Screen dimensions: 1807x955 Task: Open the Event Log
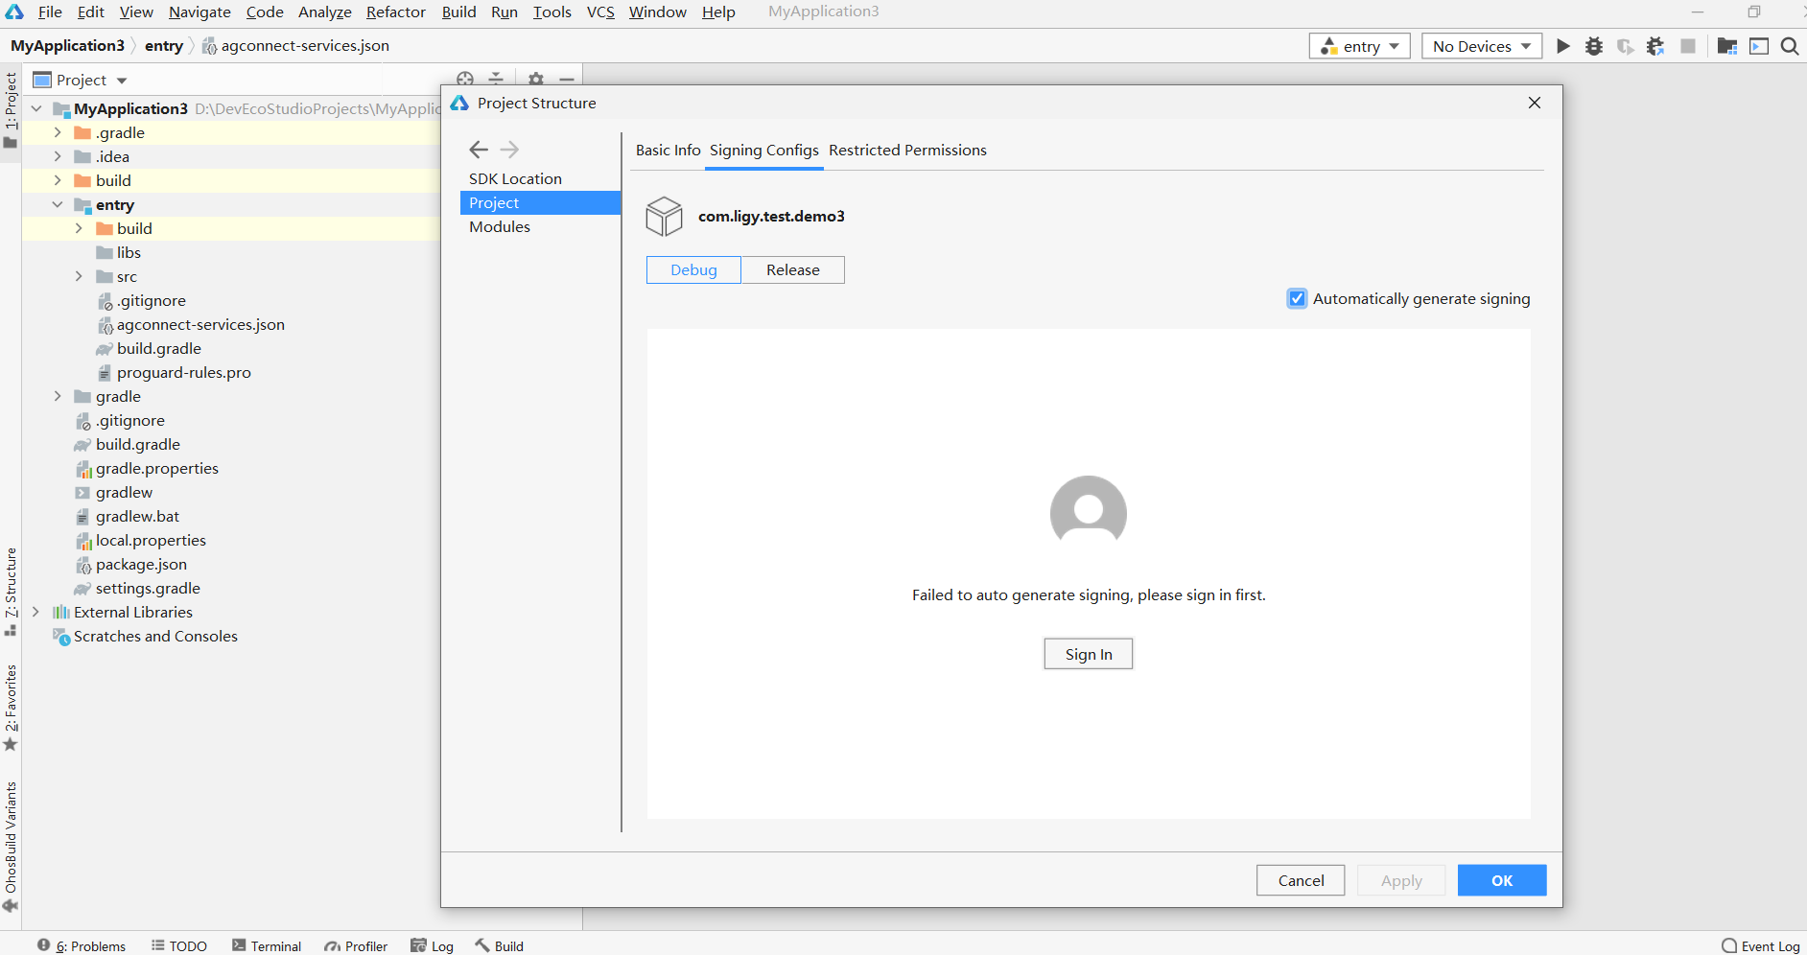(1761, 945)
